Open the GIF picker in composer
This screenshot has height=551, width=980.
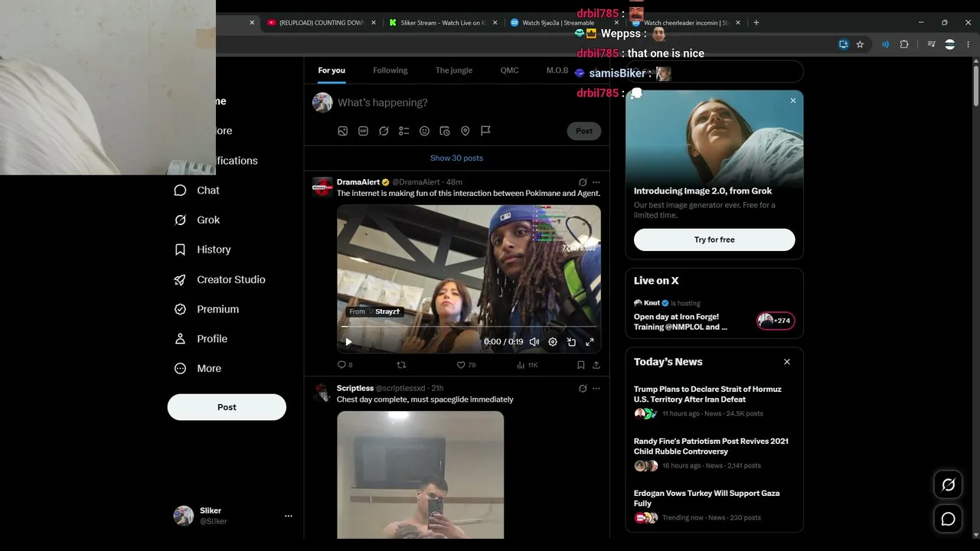[364, 131]
